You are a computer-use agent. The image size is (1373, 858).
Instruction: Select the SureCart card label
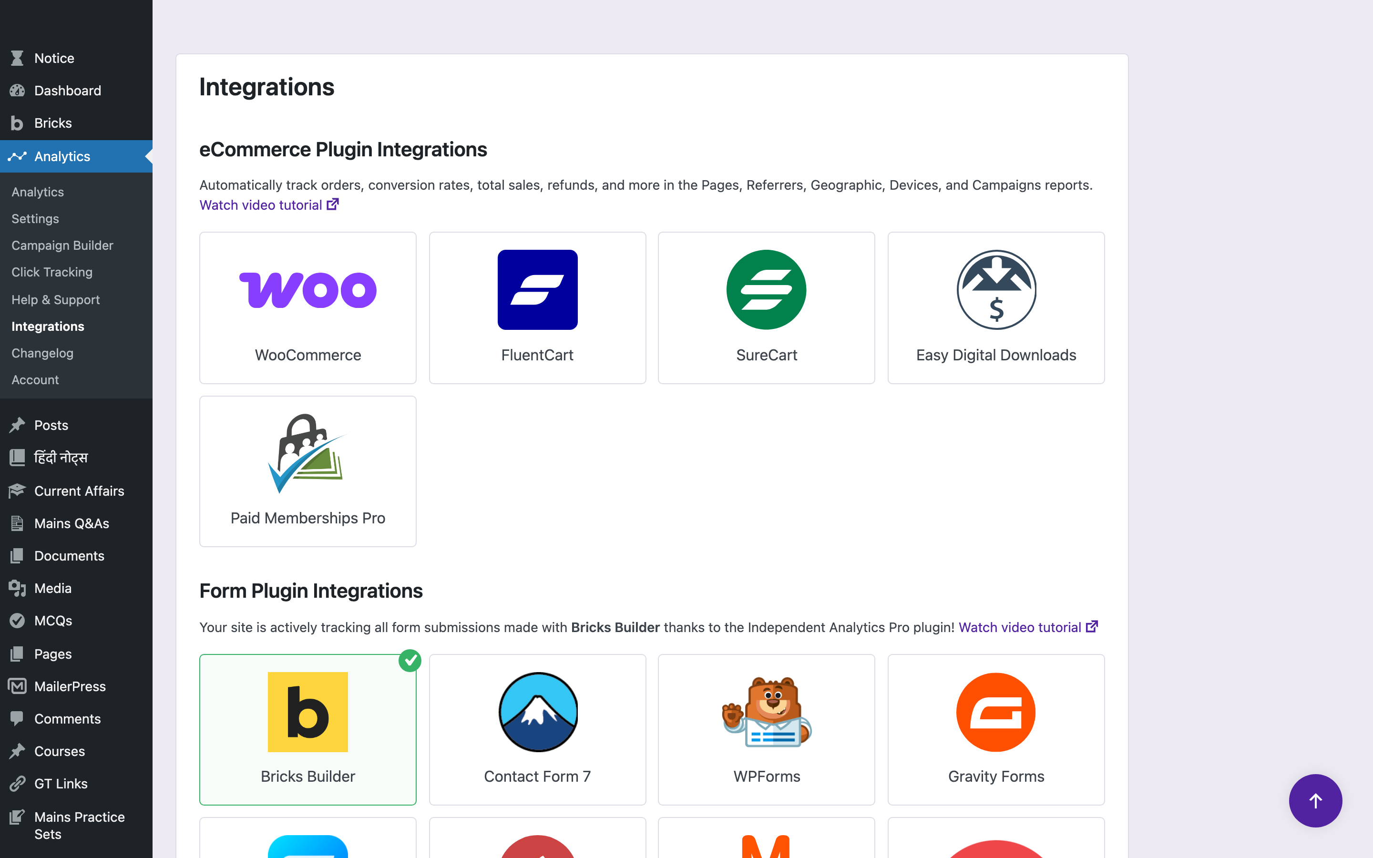(767, 355)
